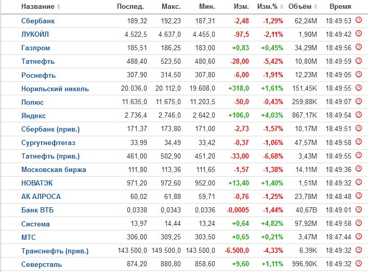Click МТС time value 18:47:44
Viewport: 368px width, 272px height.
coord(338,237)
